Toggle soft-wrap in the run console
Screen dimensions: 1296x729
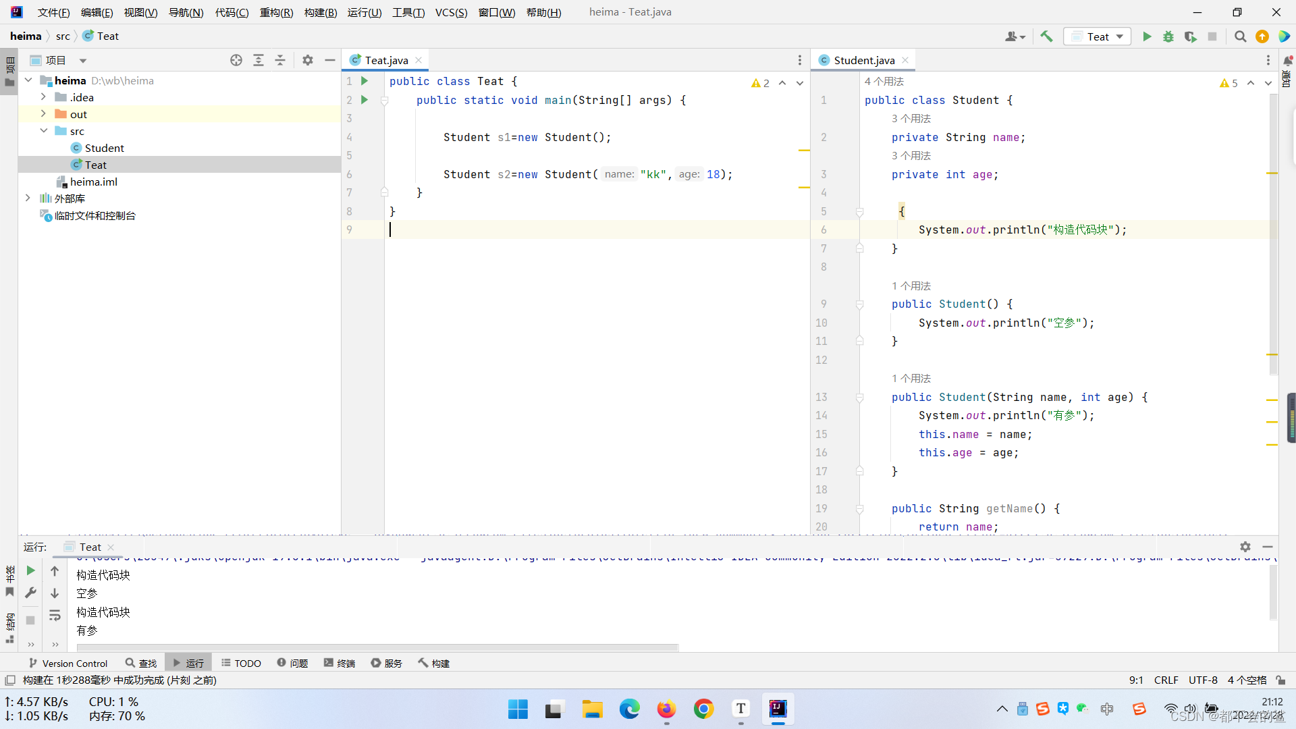55,616
